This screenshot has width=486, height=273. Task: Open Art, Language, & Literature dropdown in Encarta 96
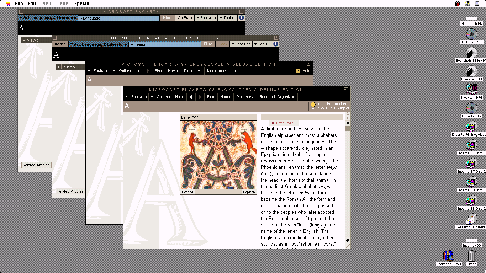click(98, 44)
